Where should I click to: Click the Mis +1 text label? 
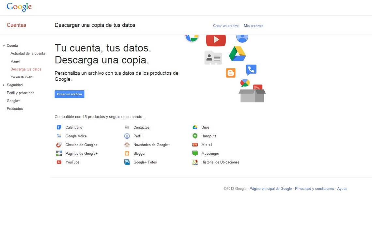point(207,145)
